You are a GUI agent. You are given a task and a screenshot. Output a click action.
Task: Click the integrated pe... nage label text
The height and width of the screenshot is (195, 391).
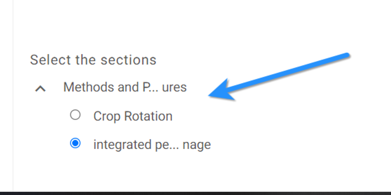click(152, 144)
